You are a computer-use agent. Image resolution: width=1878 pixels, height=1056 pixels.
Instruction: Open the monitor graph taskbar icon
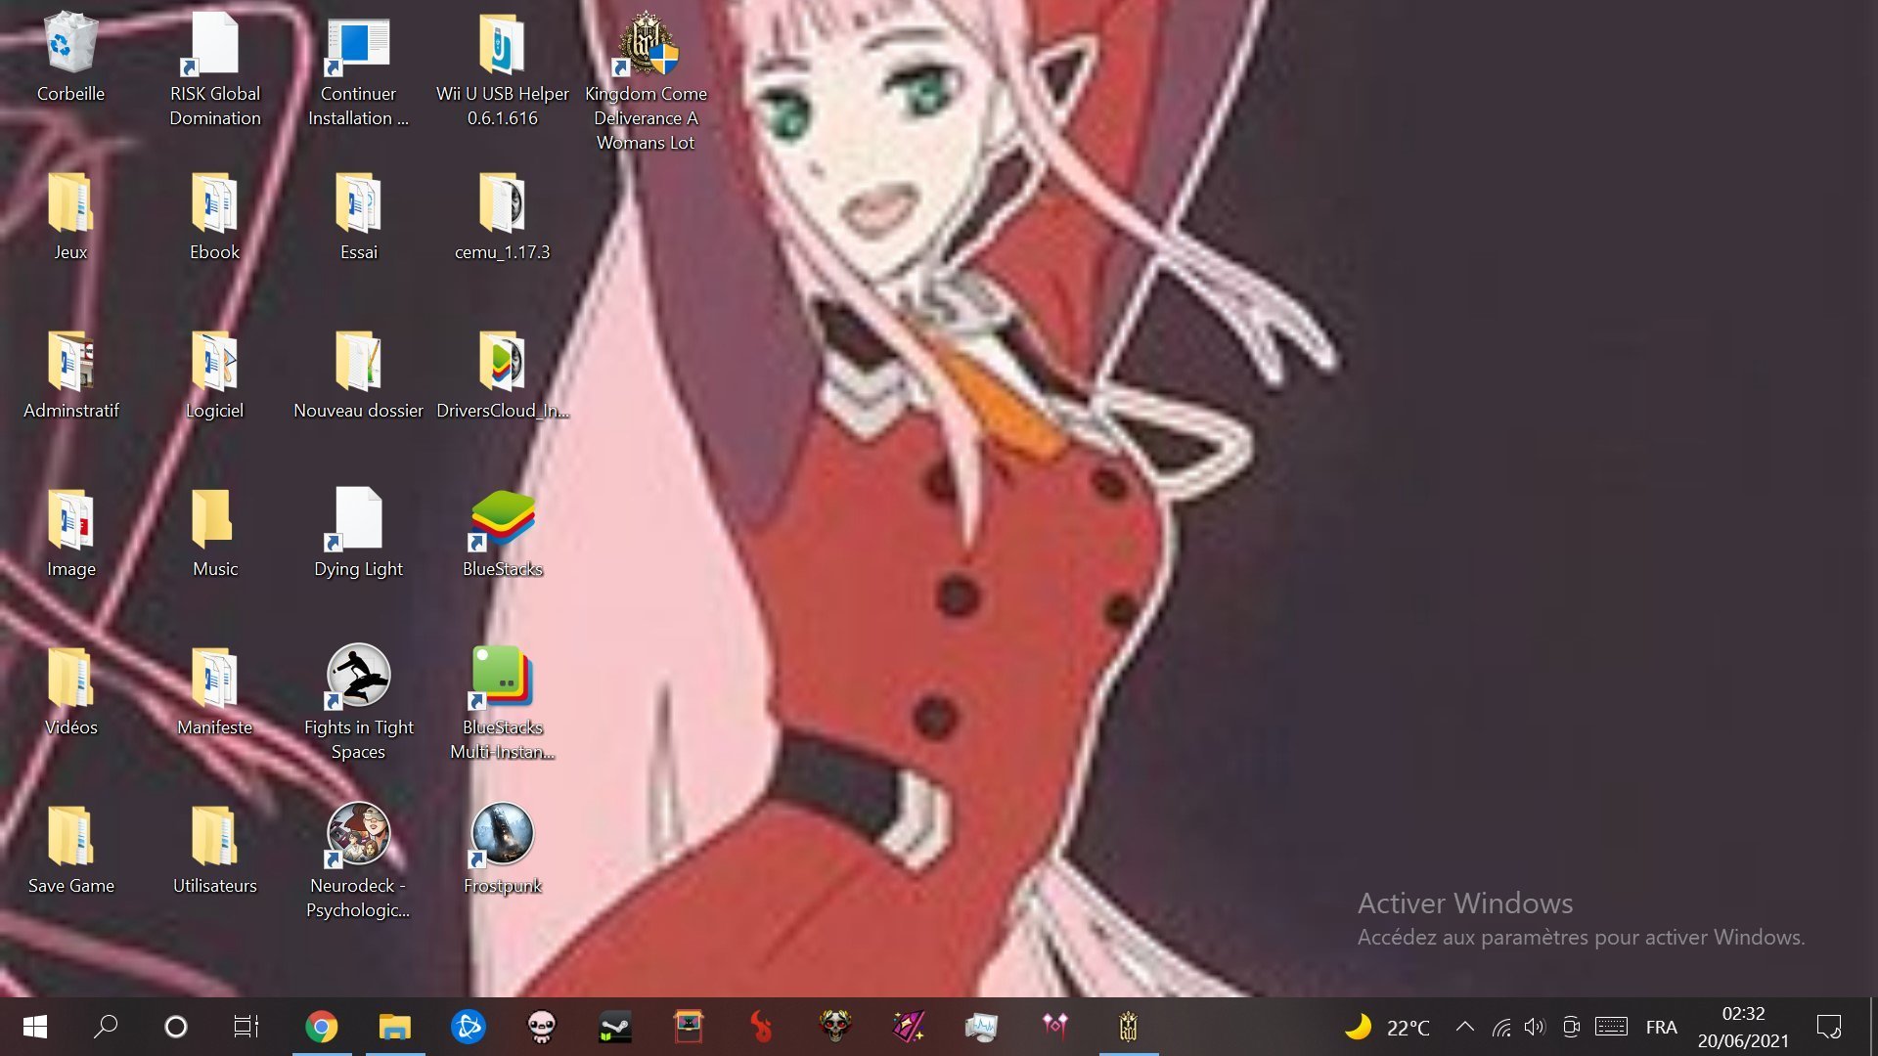point(982,1027)
